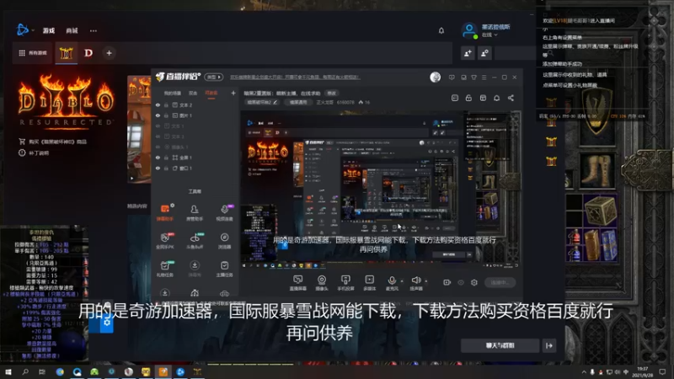The height and width of the screenshot is (379, 674).
Task: Open the 视频连麦 video link tool
Action: [224, 212]
